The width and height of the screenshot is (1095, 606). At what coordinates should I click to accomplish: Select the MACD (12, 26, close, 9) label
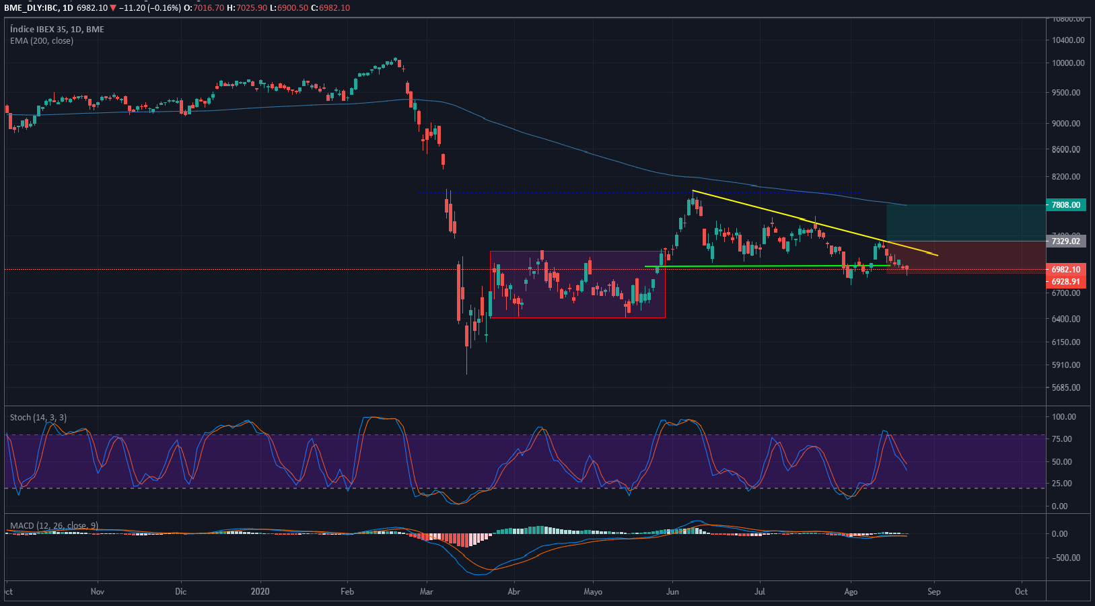coord(54,525)
